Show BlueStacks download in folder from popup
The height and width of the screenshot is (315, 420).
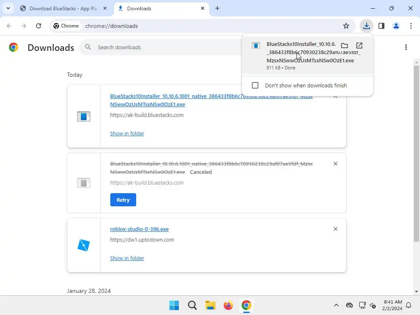tap(345, 45)
